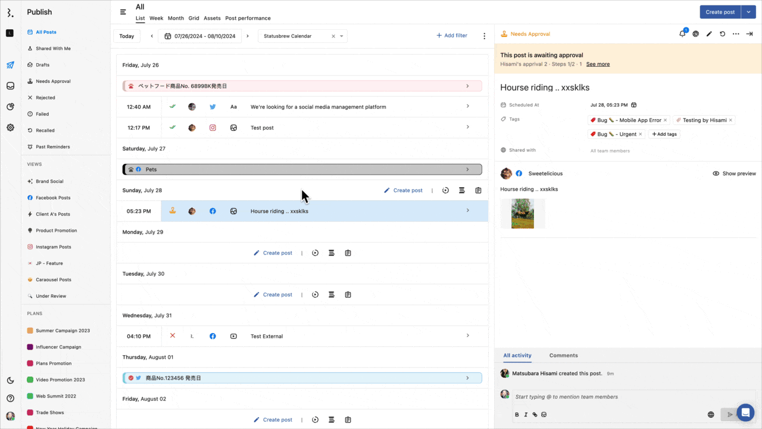Open Drafts in sidebar
This screenshot has width=762, height=429.
click(x=42, y=65)
